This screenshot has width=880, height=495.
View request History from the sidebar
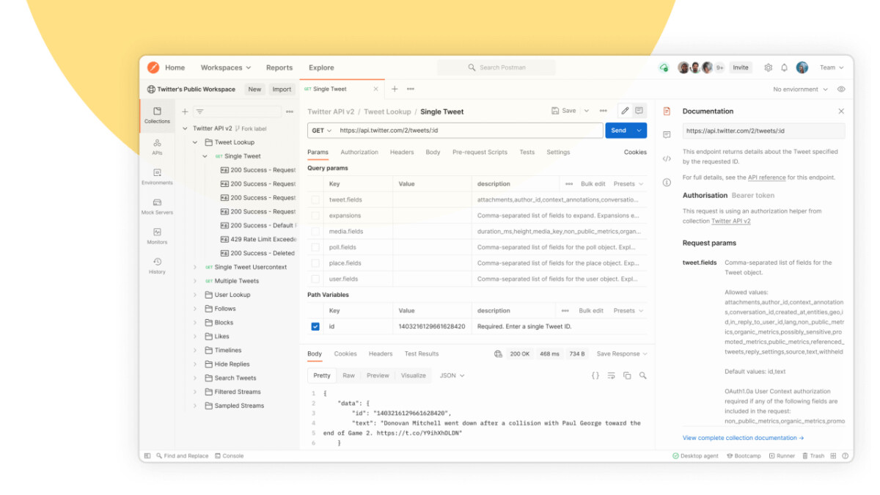(x=157, y=265)
